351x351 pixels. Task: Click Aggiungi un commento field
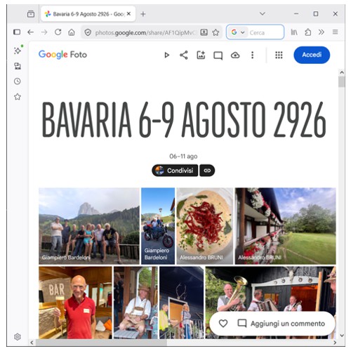288,324
